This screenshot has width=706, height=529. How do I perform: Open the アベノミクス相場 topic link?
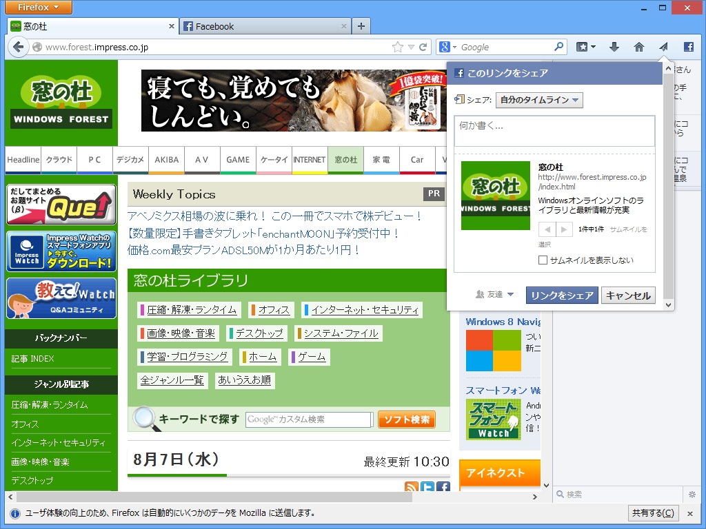click(x=274, y=216)
